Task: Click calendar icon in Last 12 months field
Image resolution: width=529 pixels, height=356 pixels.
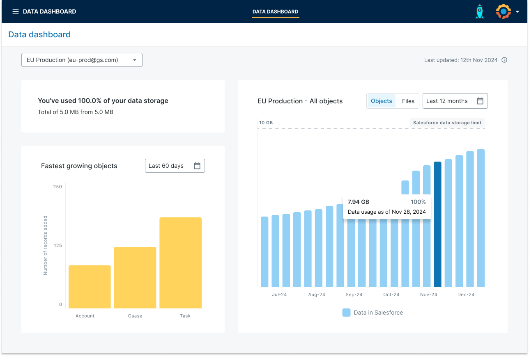Action: [480, 101]
